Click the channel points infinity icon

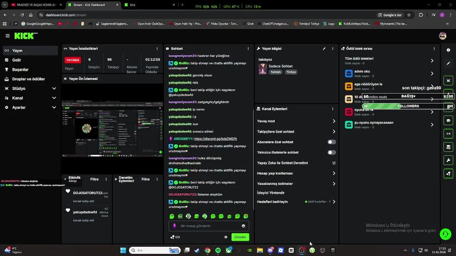(175, 237)
